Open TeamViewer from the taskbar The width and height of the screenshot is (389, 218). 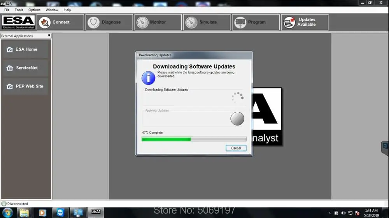point(60,213)
